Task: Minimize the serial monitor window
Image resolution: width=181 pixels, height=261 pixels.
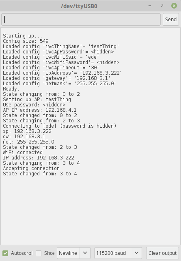Action: click(150, 6)
